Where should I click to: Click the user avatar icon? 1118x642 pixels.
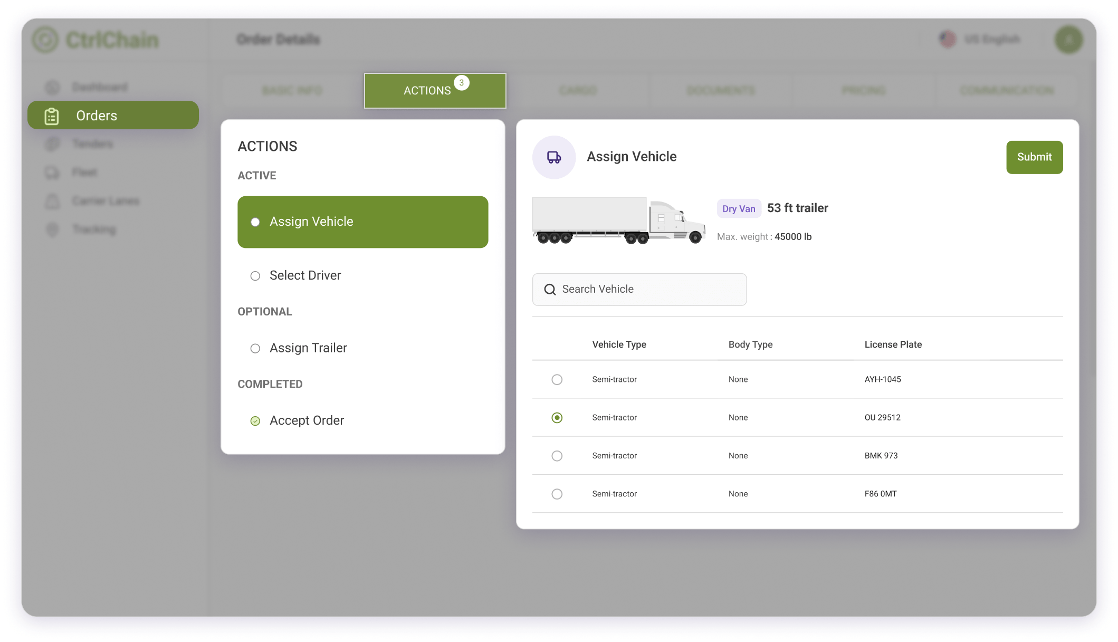[1068, 40]
